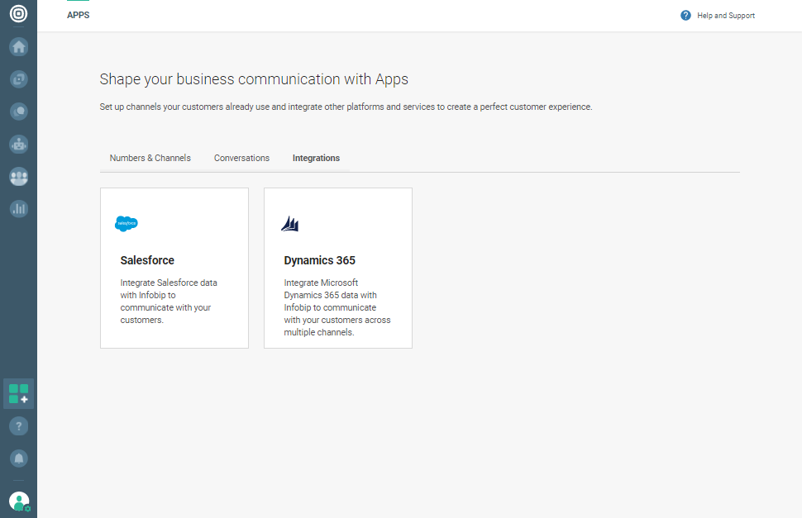This screenshot has height=518, width=802.
Task: Click the chat bubble icon in sidebar
Action: coord(18,112)
